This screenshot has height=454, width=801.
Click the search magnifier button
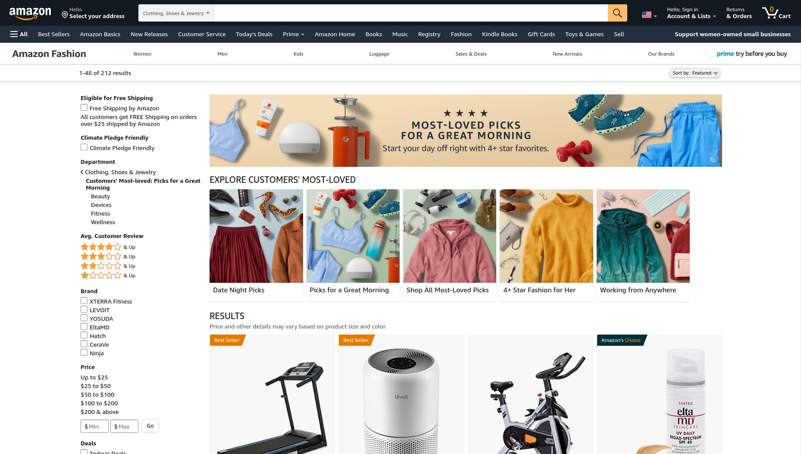pos(617,13)
